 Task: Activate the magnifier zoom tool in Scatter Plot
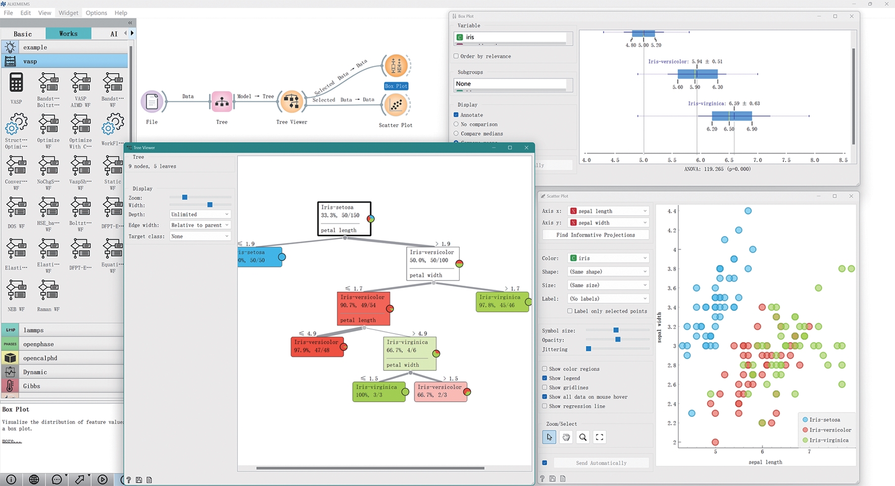pyautogui.click(x=583, y=437)
